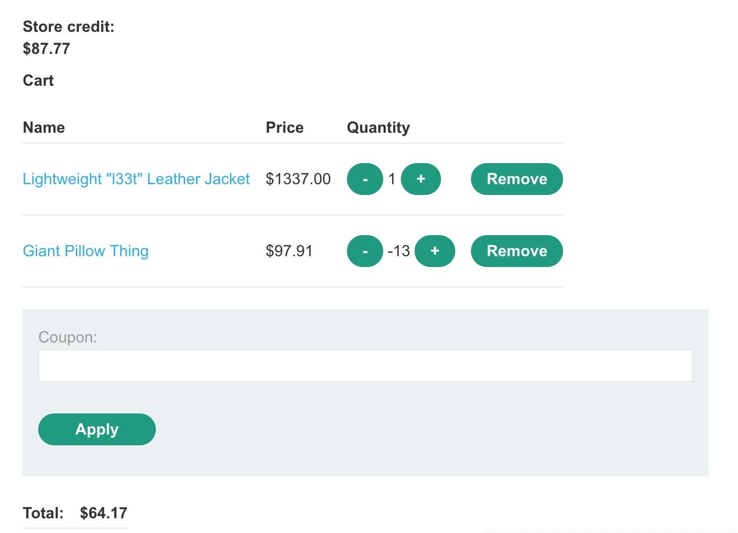Select the $97.91 pillow price
Viewport: 738px width, 533px height.
[x=289, y=251]
